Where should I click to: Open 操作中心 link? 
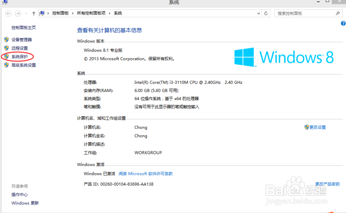pyautogui.click(x=20, y=195)
